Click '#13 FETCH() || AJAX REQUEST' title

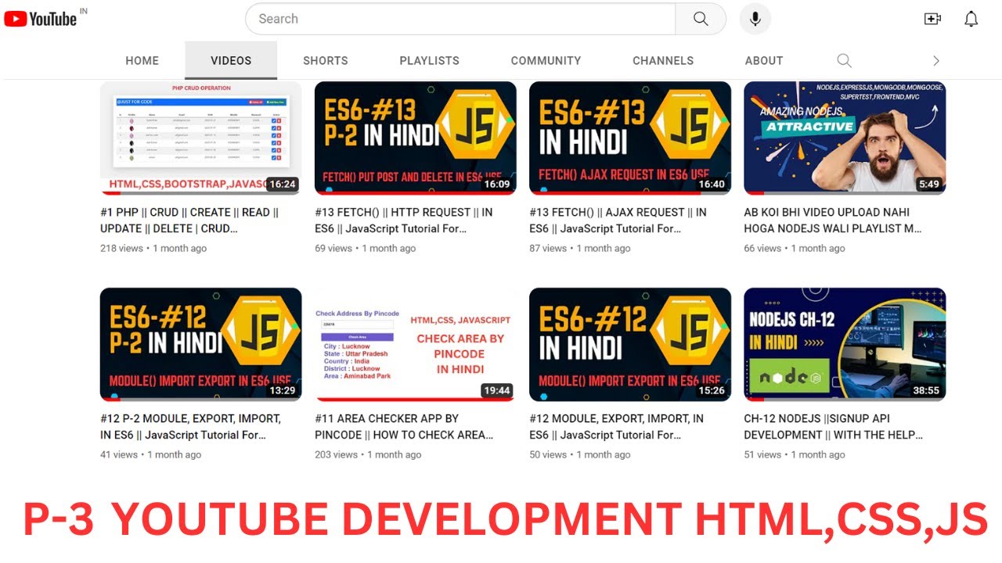pyautogui.click(x=618, y=221)
